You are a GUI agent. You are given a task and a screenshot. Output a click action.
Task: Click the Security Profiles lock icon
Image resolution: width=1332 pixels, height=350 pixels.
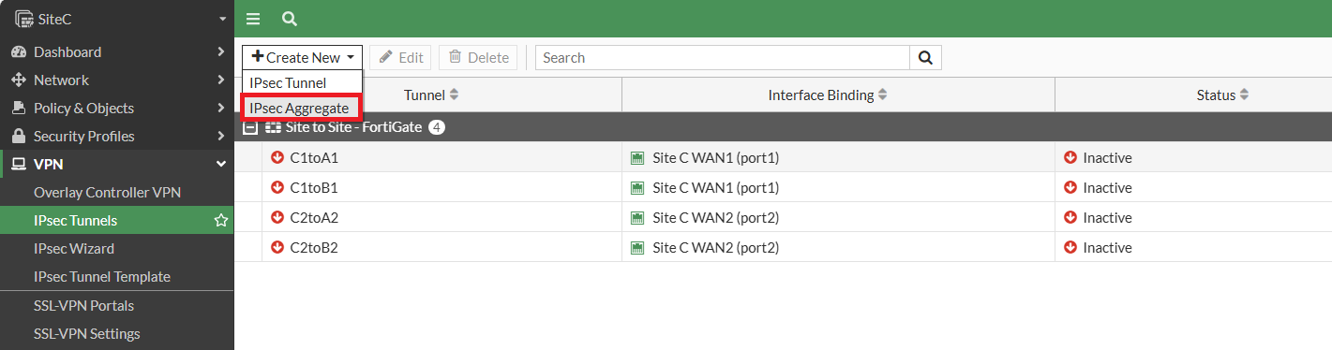pyautogui.click(x=19, y=136)
